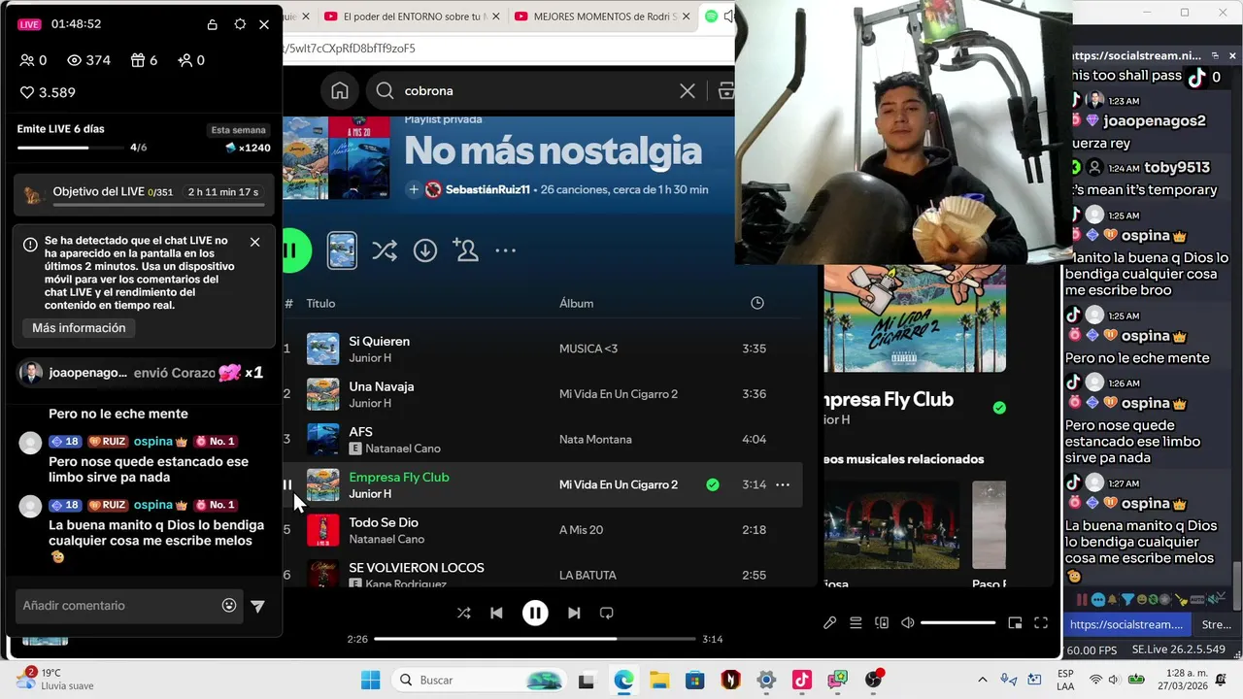1243x699 pixels.
Task: Open more options for Empresa Fly Club row
Action: click(783, 484)
